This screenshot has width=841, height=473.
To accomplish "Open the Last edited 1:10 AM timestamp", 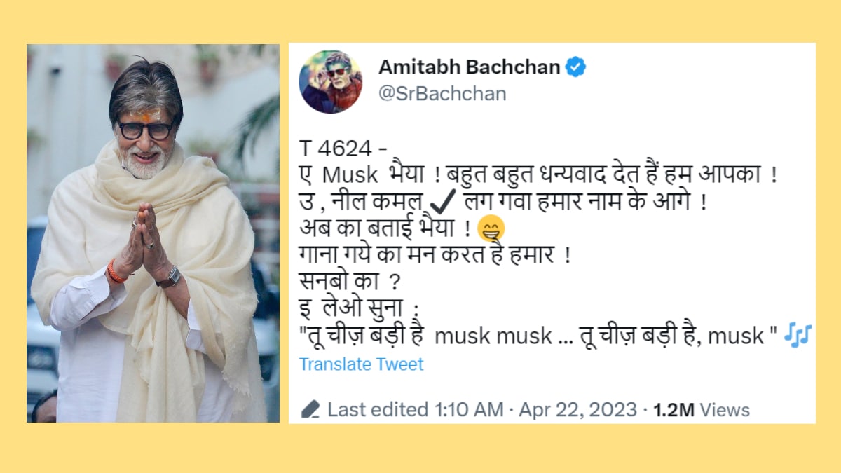I will pos(414,409).
